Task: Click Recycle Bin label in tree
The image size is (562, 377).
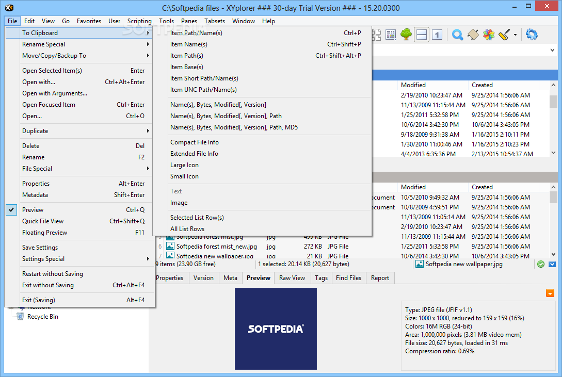Action: (43, 317)
